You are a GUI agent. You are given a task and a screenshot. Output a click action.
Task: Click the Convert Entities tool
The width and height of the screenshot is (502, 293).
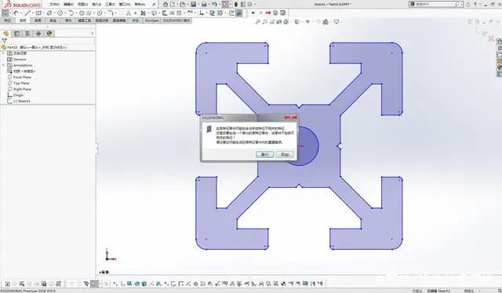(154, 13)
